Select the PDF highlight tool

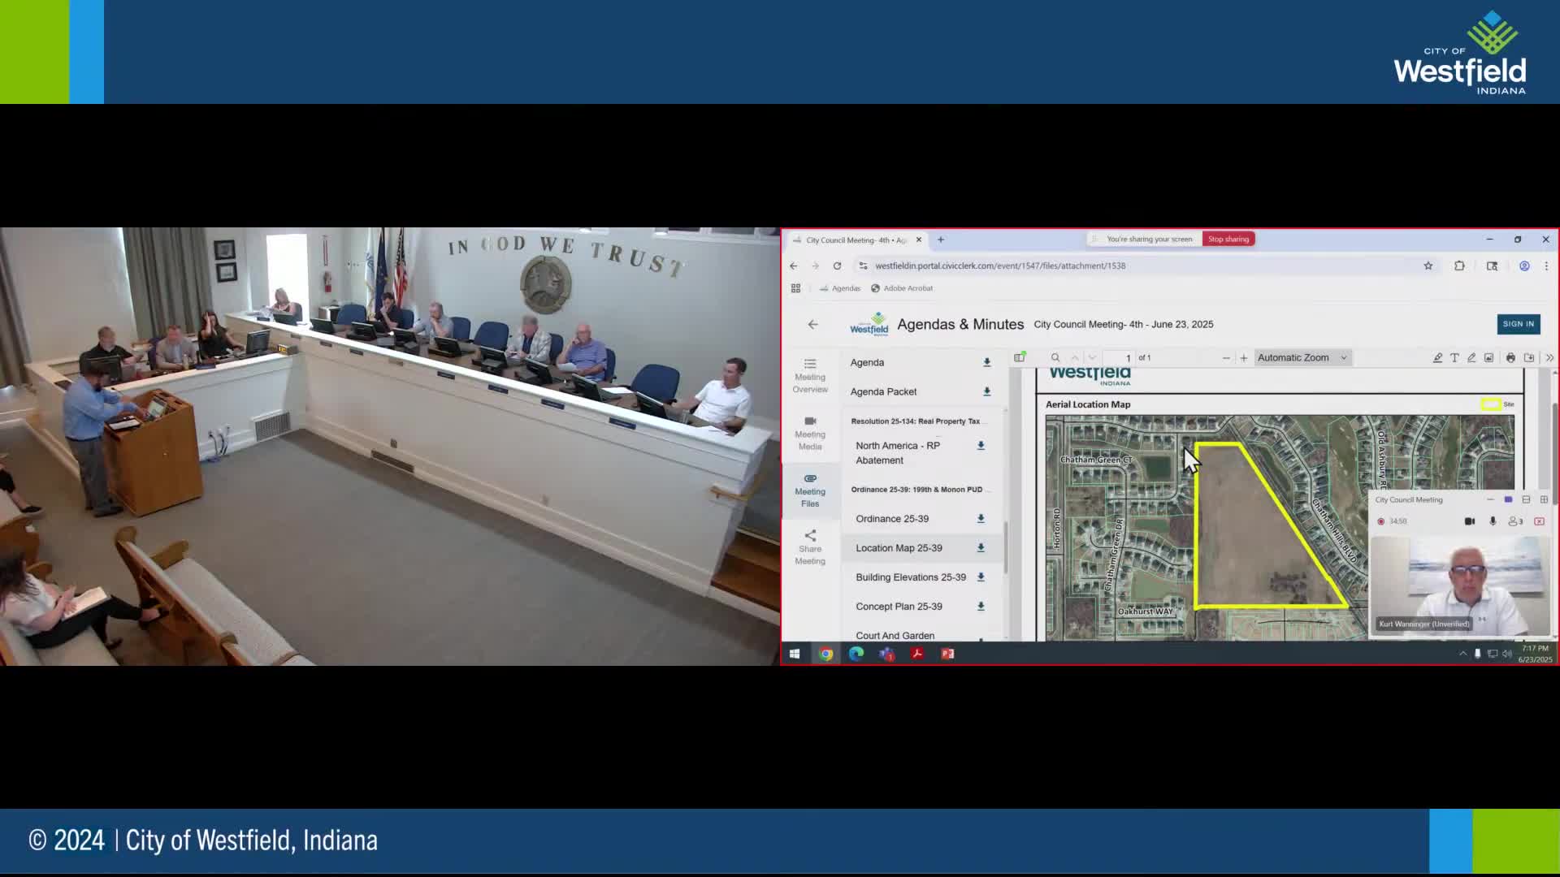pos(1437,358)
